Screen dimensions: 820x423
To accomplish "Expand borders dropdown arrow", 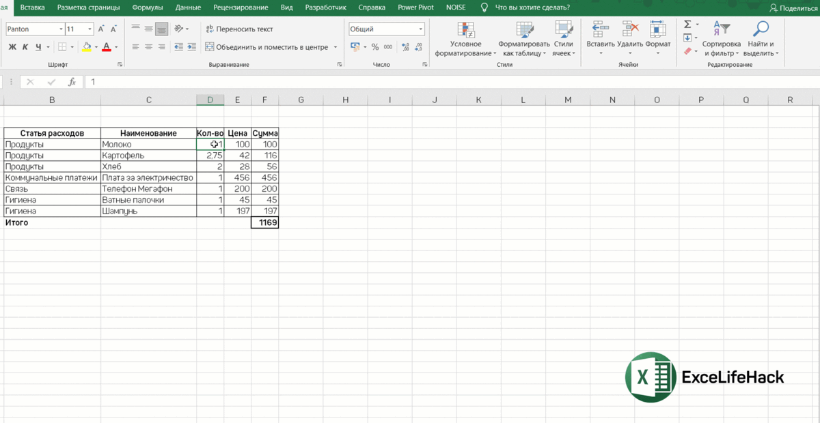I will tap(72, 47).
